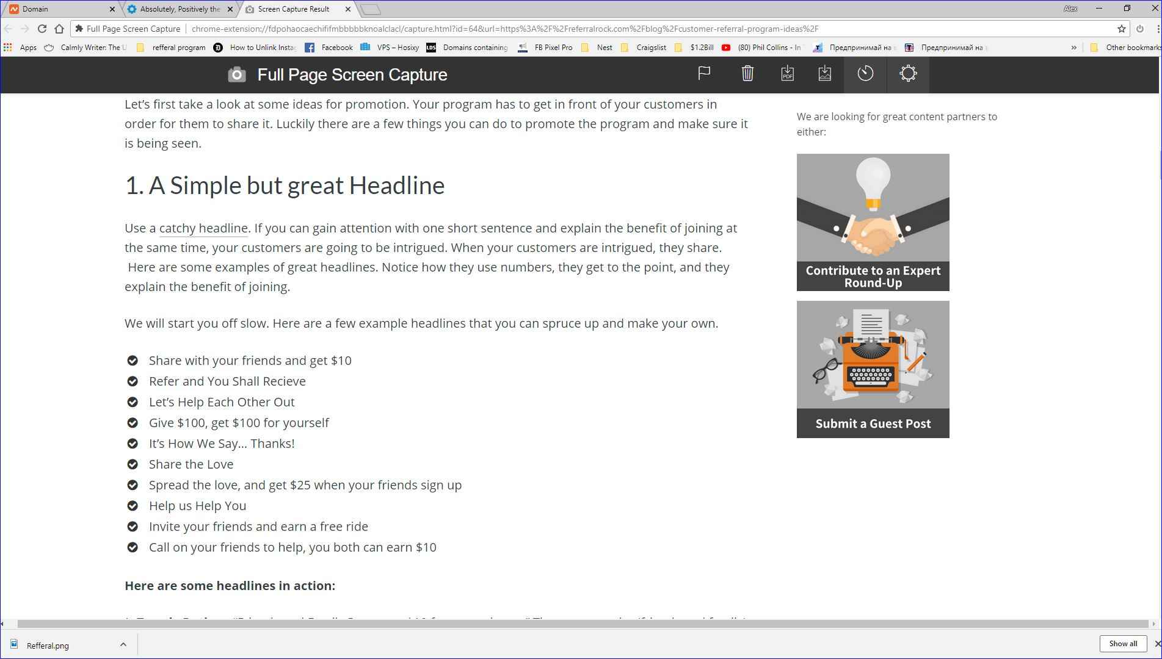Go to browser home page
1162x659 pixels.
59,29
